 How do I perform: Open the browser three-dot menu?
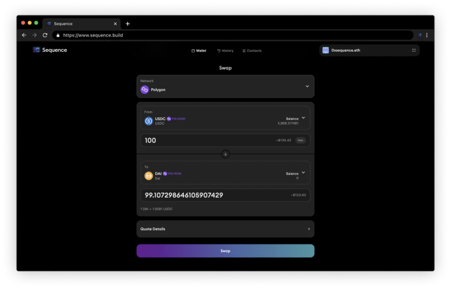tap(427, 35)
